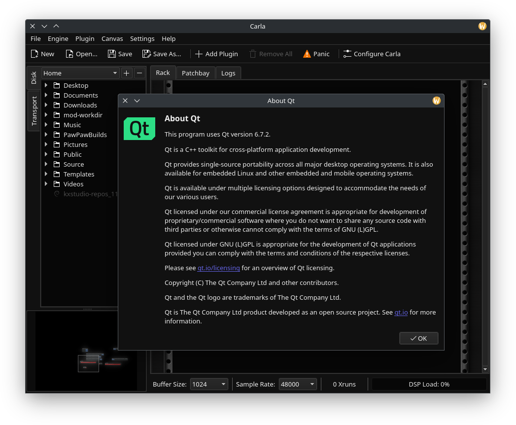Open the Plugin menu
The image size is (516, 425).
point(85,38)
